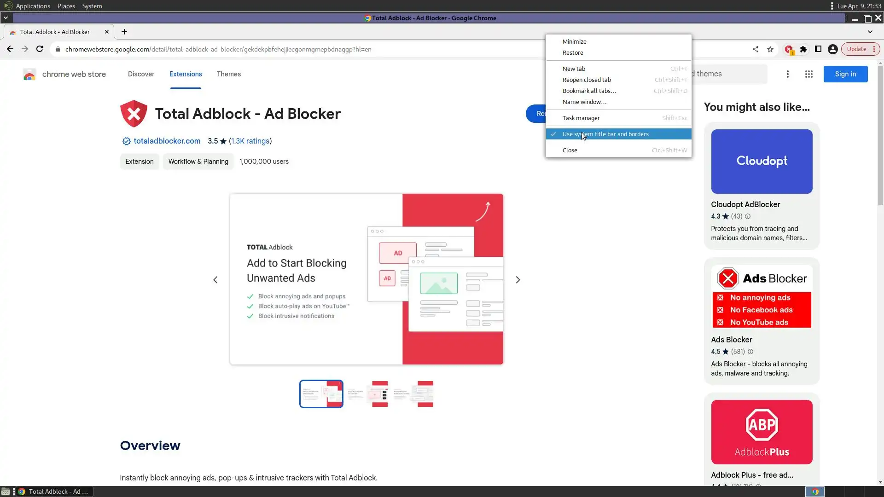Toggle the Chrome side panel icon
884x497 pixels.
[x=818, y=49]
